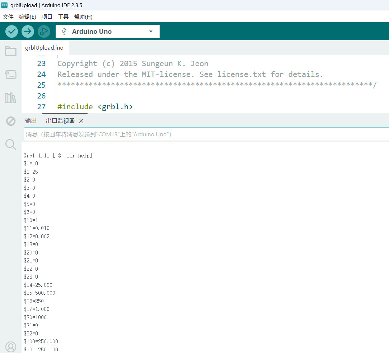The width and height of the screenshot is (389, 353).
Task: Open the Debug panel sidebar icon
Action: [11, 121]
